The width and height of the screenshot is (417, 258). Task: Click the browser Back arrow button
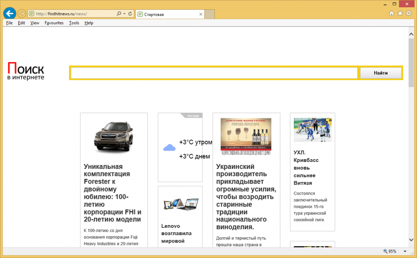(x=9, y=13)
